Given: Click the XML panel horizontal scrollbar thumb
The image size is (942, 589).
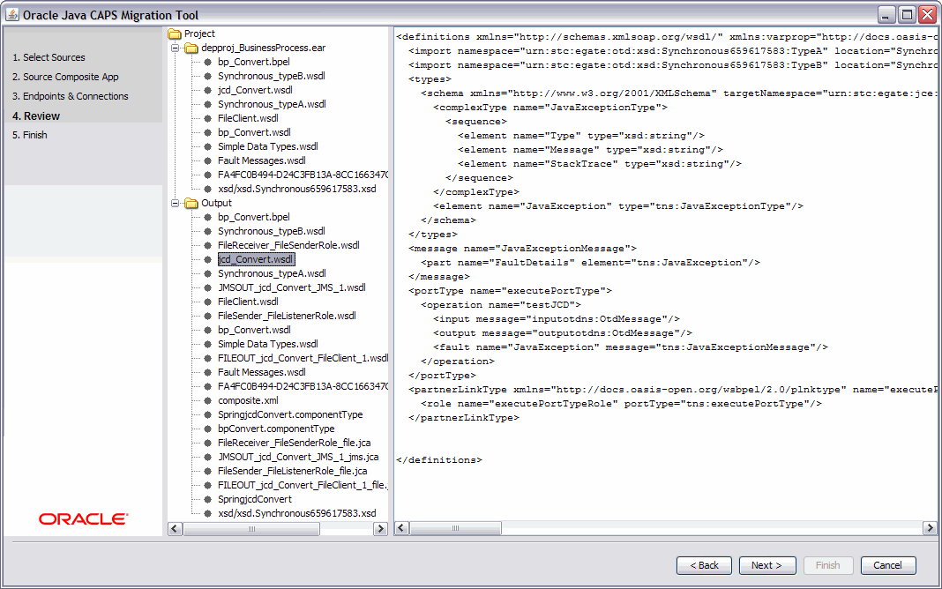Looking at the screenshot, I should point(455,528).
